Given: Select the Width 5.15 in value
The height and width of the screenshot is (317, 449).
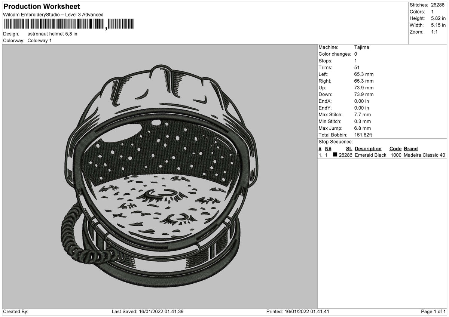Looking at the screenshot, I should tap(439, 25).
